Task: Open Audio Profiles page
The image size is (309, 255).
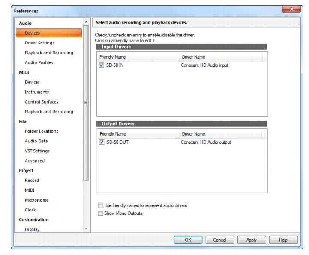Action: pyautogui.click(x=39, y=62)
